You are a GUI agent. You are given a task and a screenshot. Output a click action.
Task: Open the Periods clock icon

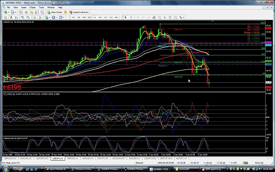pos(54,17)
